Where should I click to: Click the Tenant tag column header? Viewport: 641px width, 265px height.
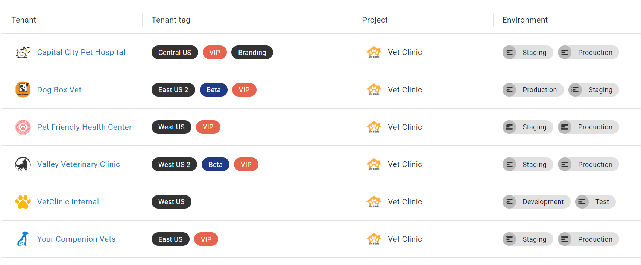click(171, 20)
